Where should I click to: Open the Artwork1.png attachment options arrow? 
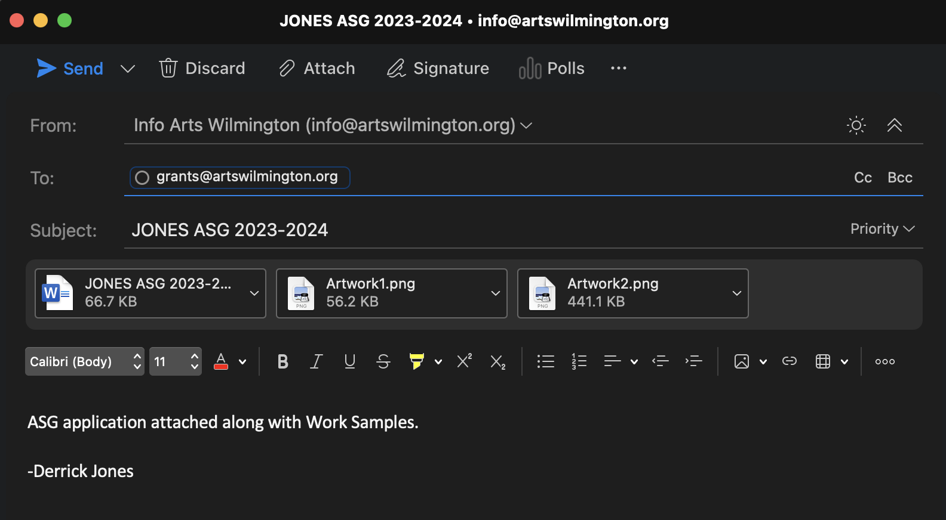pos(495,293)
